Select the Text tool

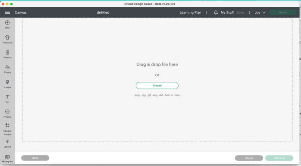pos(7,97)
